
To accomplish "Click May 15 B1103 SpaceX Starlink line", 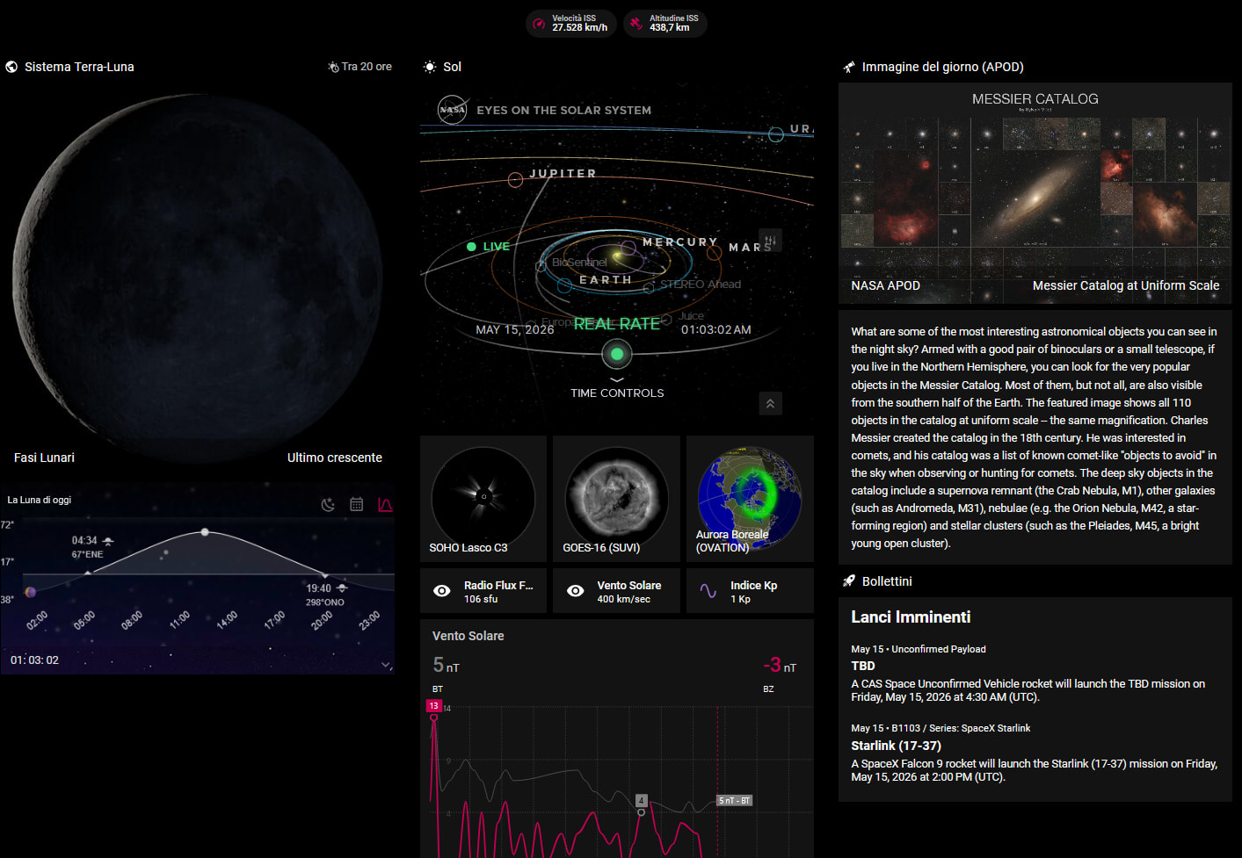I will coord(941,728).
